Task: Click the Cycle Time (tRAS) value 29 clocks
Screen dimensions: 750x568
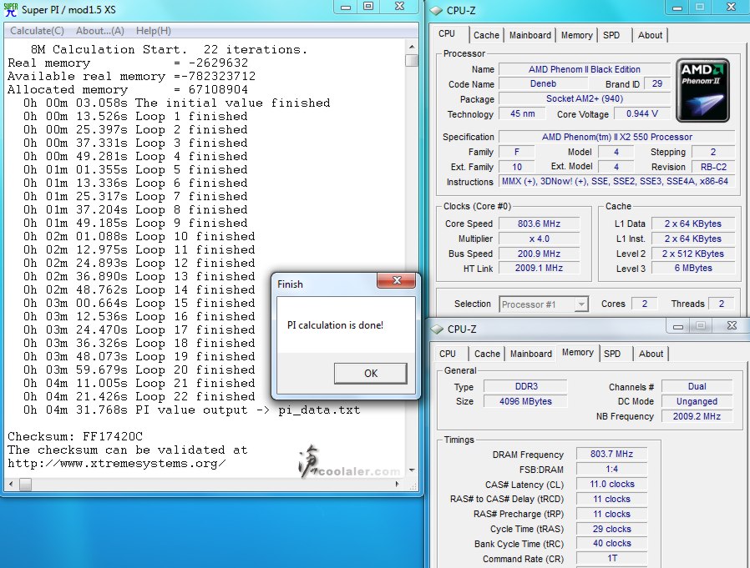Action: click(611, 529)
